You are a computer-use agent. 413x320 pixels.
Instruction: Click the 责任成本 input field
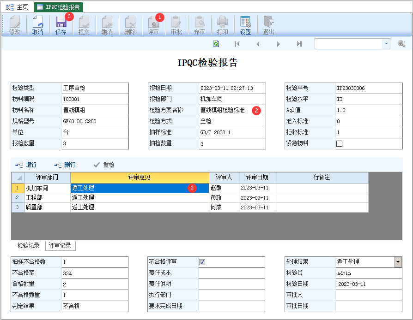click(x=231, y=273)
